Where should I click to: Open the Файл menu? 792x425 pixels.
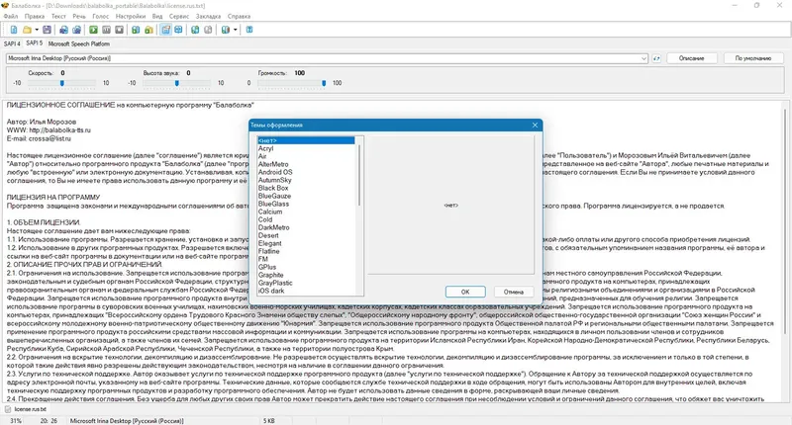pos(11,16)
